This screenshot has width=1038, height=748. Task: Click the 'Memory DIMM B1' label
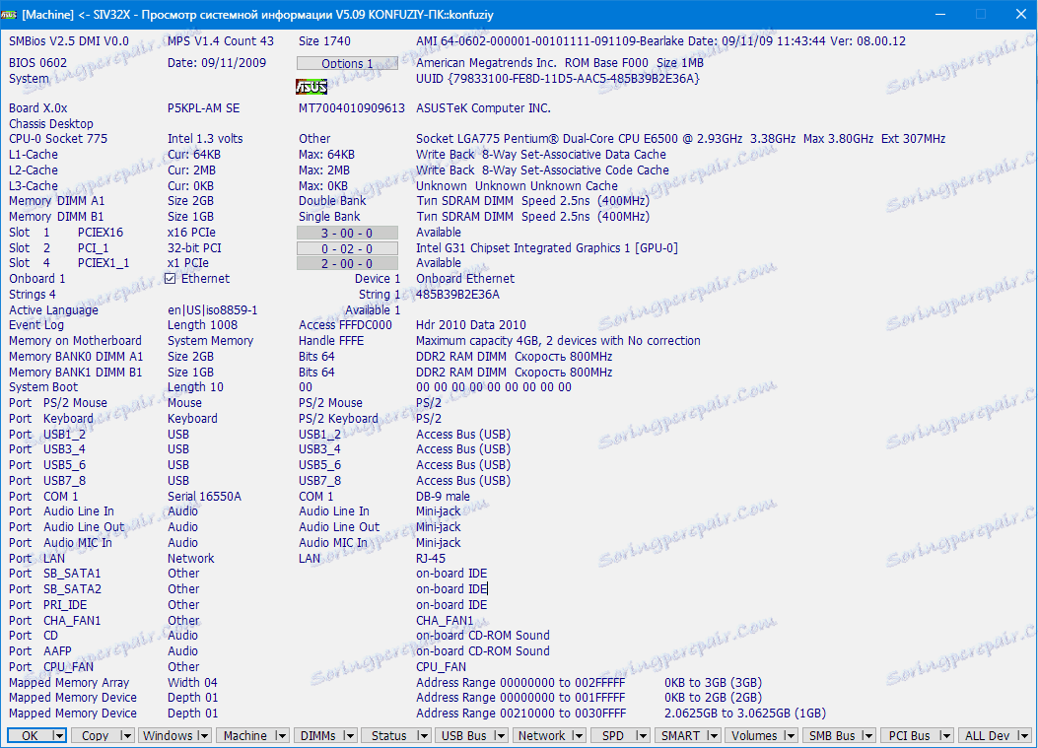pos(56,217)
